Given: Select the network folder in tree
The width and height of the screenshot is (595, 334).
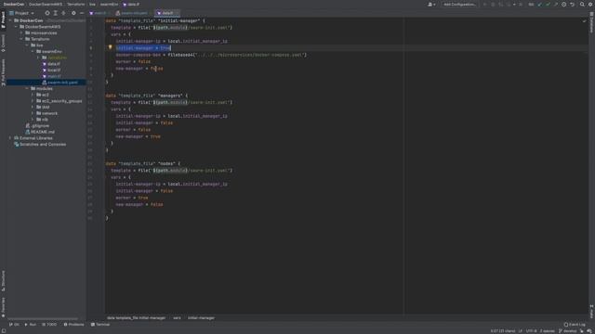Looking at the screenshot, I should [x=47, y=113].
